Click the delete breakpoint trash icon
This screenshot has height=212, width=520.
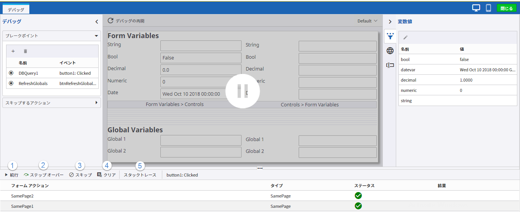pyautogui.click(x=26, y=51)
